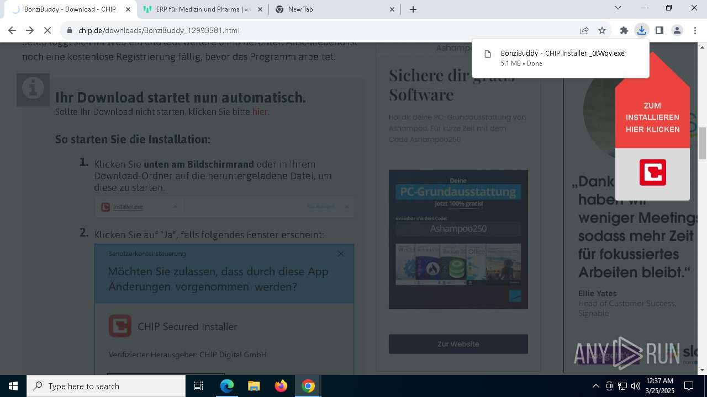Open the Chrome profile icon

pyautogui.click(x=677, y=30)
